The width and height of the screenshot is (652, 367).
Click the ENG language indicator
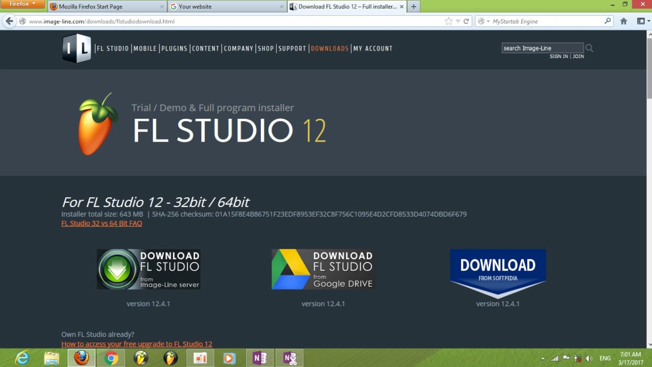605,358
